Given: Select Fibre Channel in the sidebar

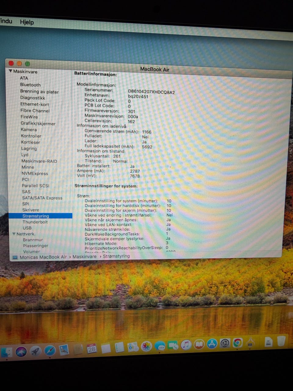Looking at the screenshot, I should pyautogui.click(x=35, y=111).
